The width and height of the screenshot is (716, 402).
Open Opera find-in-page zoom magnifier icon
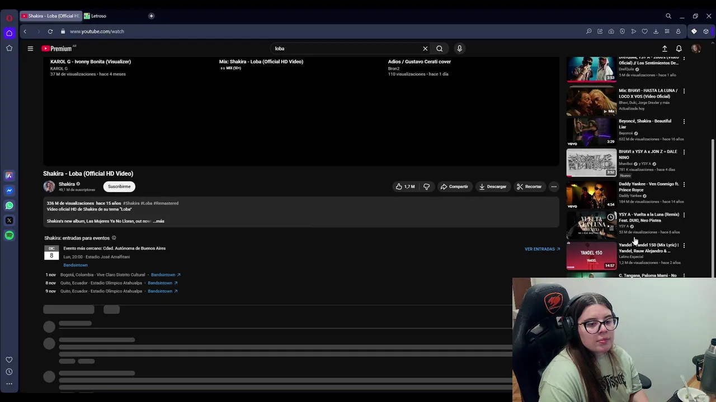click(x=589, y=31)
